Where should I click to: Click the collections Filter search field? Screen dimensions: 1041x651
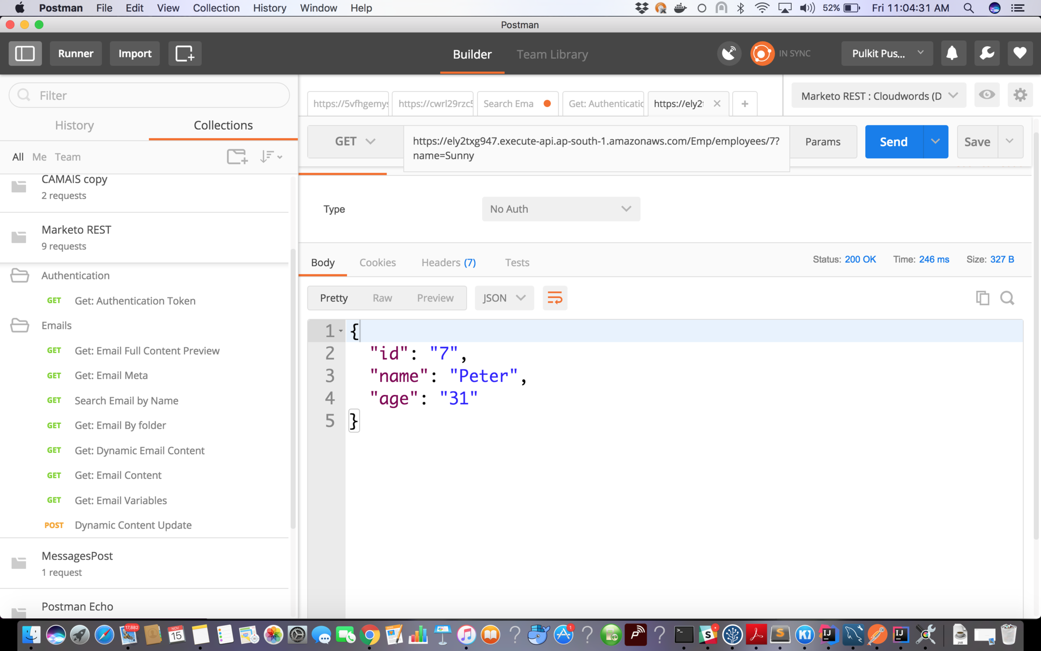pos(149,95)
